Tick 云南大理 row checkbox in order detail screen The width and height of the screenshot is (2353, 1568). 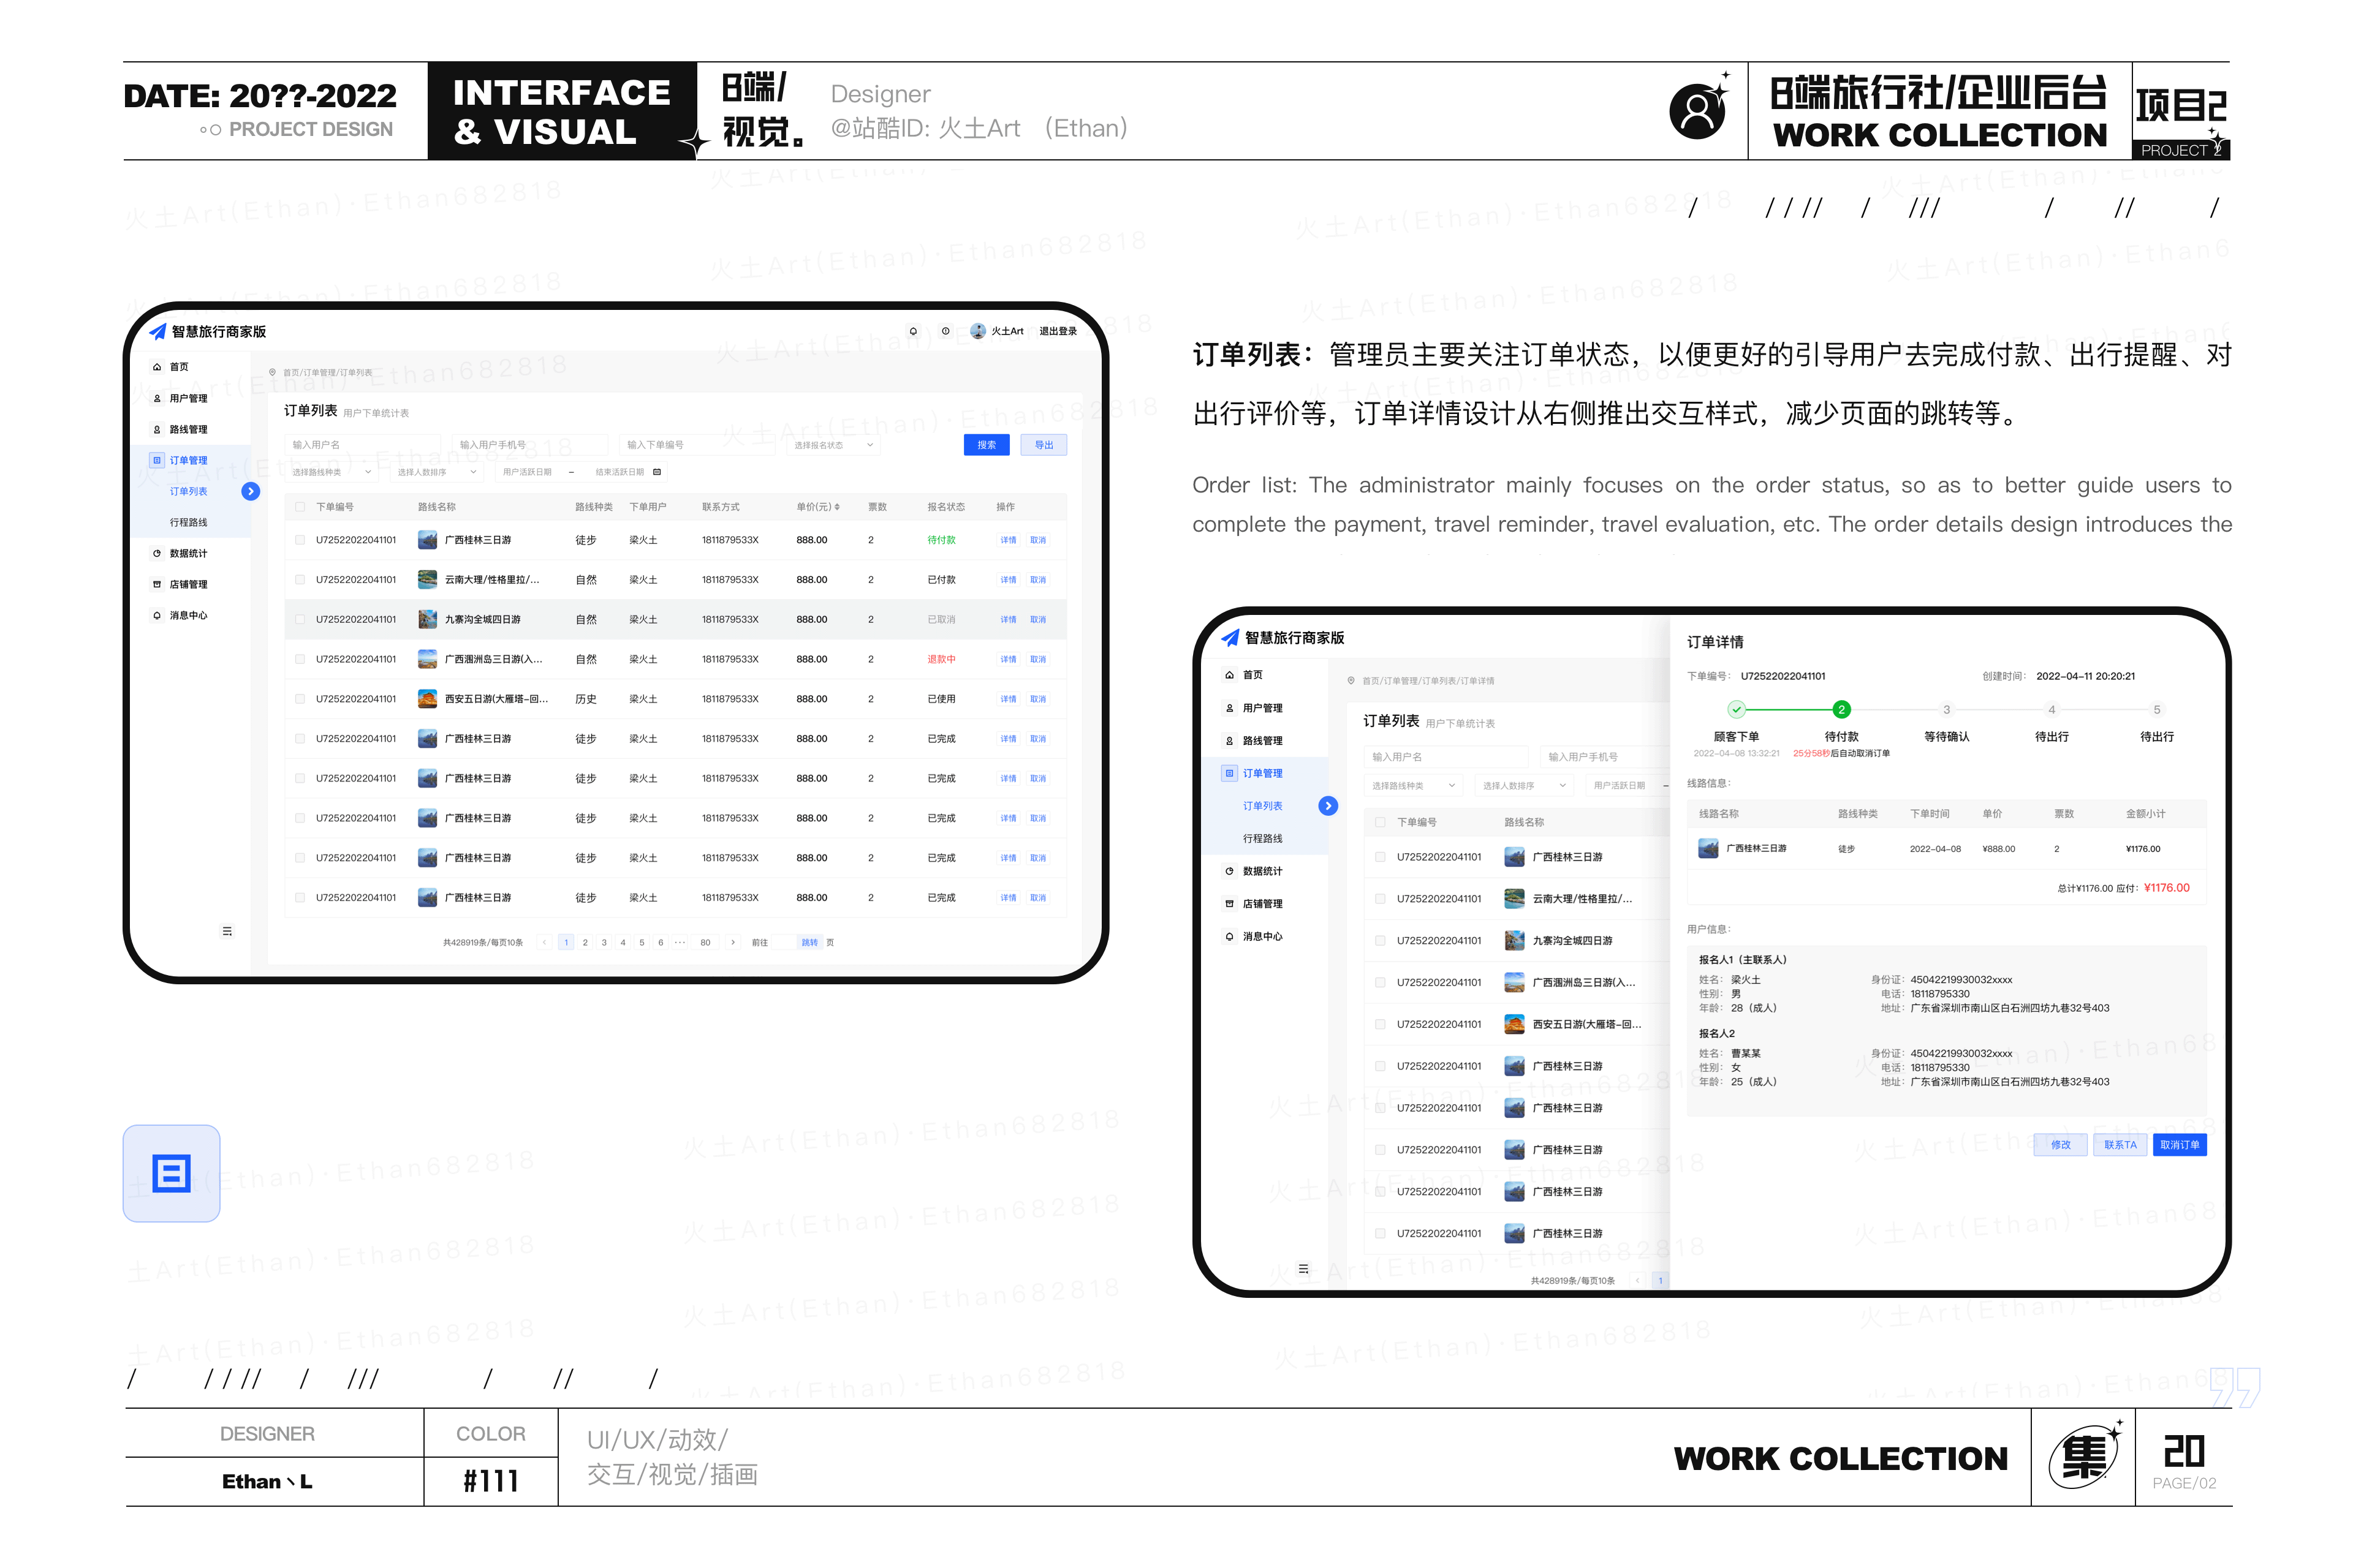(x=1379, y=899)
